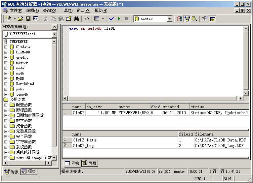Viewport: 253px width, 183px height.
Task: Open the New Query dropdown arrow
Action: [15, 19]
